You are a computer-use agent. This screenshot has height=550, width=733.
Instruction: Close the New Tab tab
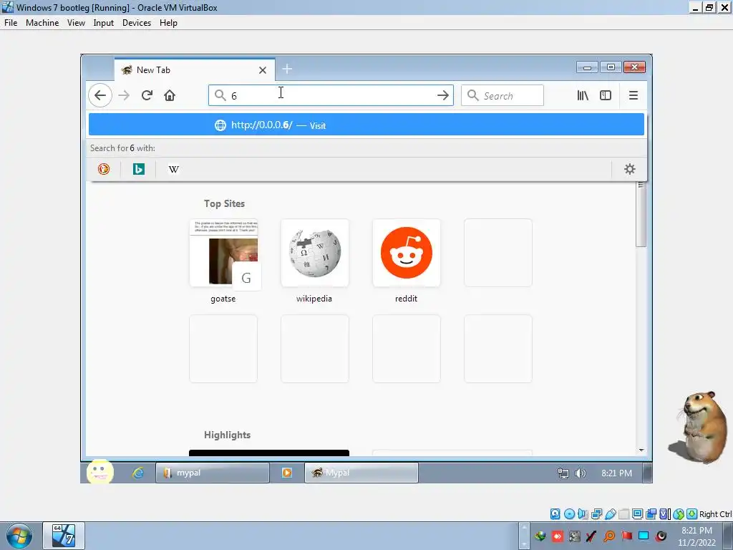pos(263,70)
